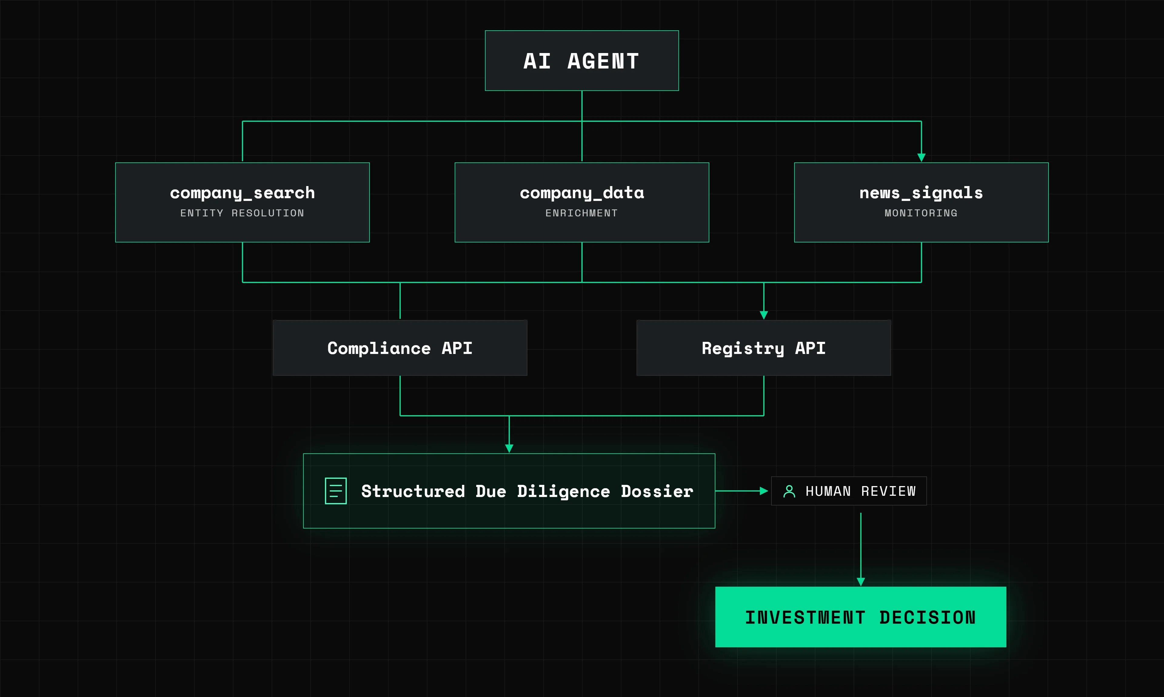The height and width of the screenshot is (697, 1164).
Task: Click the document icon in the dossier box
Action: [x=336, y=491]
